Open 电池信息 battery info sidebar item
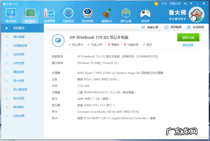The image size is (210, 141). [19, 98]
